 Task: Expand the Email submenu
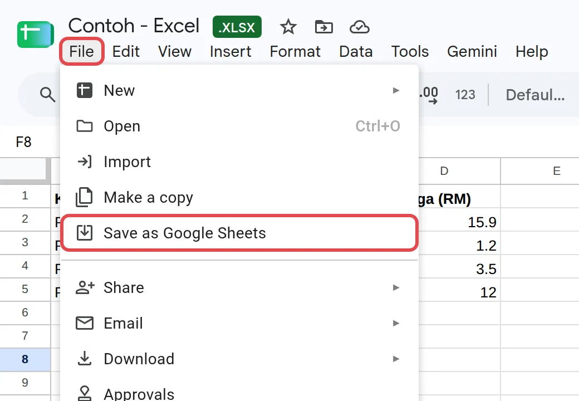[x=239, y=324]
